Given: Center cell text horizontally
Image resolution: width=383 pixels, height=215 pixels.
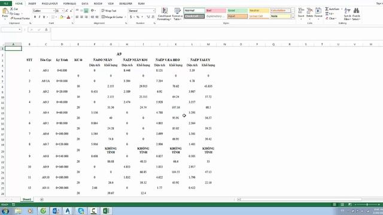Looking at the screenshot, I should 81,17.
